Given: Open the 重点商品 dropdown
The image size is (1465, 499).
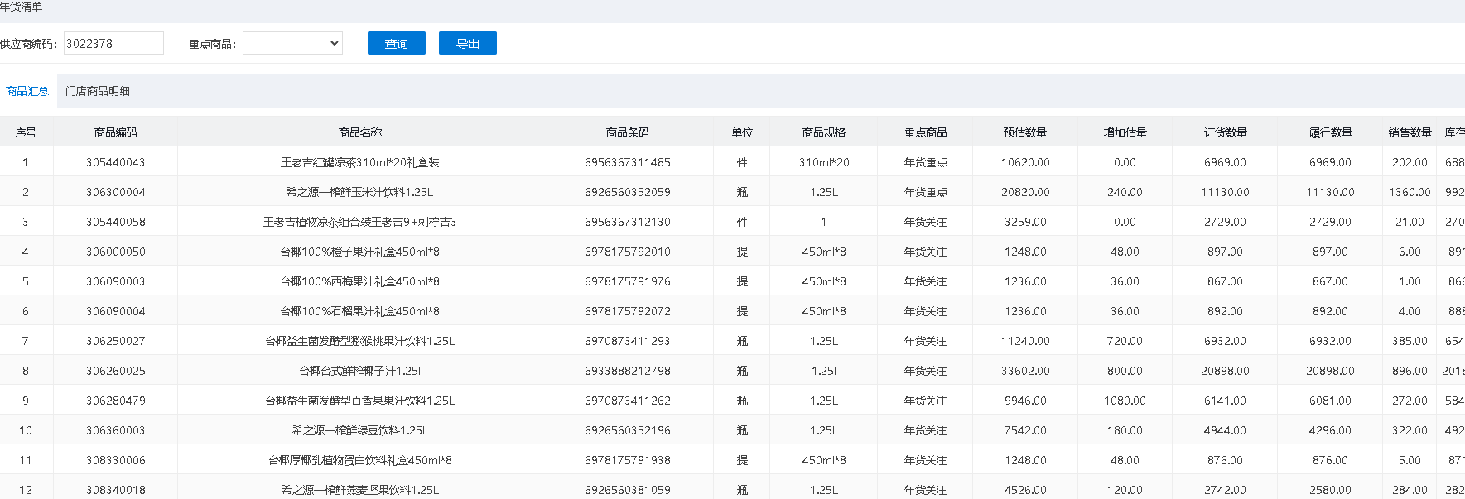Looking at the screenshot, I should coord(292,44).
